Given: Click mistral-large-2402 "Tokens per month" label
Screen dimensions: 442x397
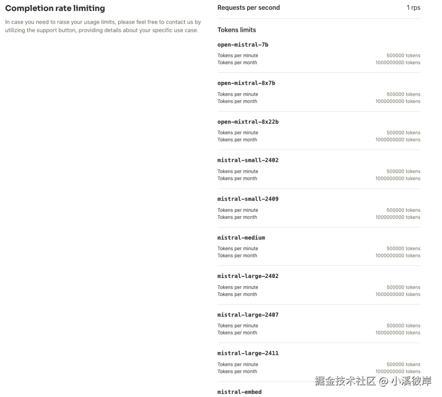Looking at the screenshot, I should 237,294.
